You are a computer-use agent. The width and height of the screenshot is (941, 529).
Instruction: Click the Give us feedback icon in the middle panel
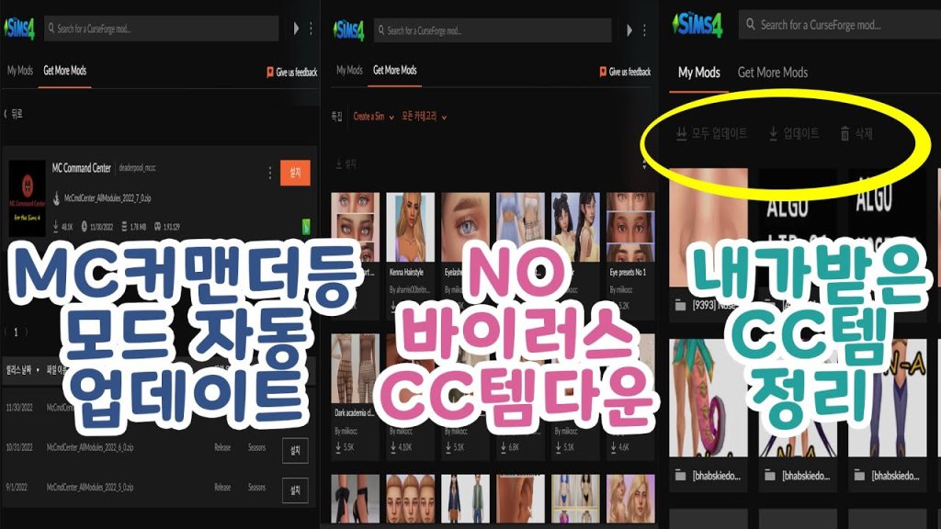(x=603, y=72)
